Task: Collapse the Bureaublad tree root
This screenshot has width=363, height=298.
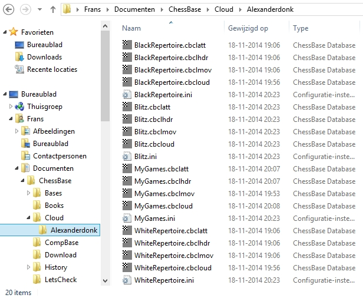Action: pos(5,94)
